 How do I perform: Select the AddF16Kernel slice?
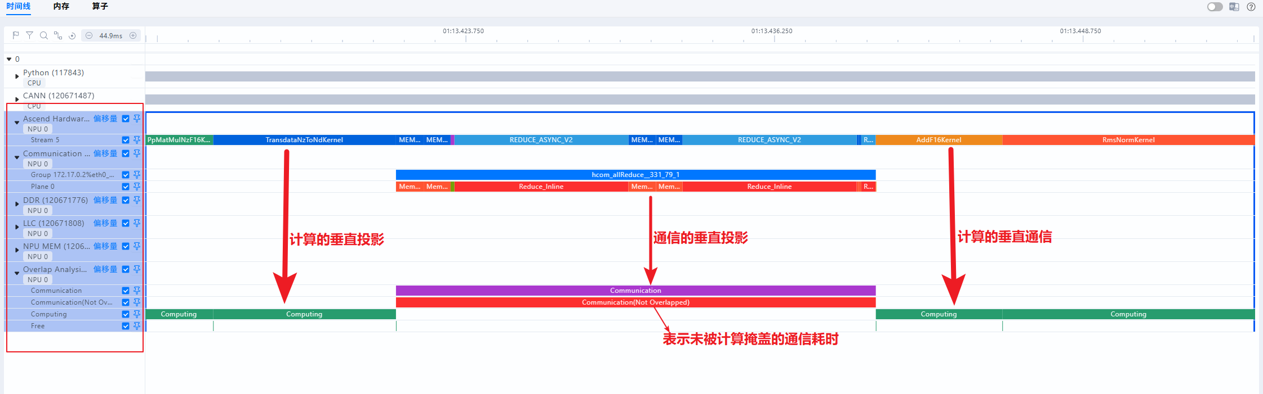(939, 140)
